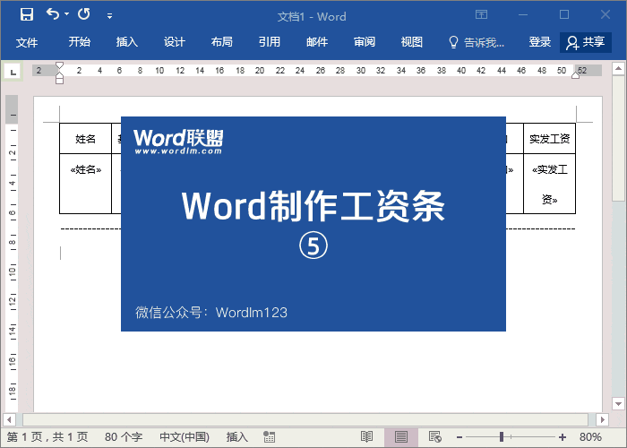Undo the last action

click(52, 14)
